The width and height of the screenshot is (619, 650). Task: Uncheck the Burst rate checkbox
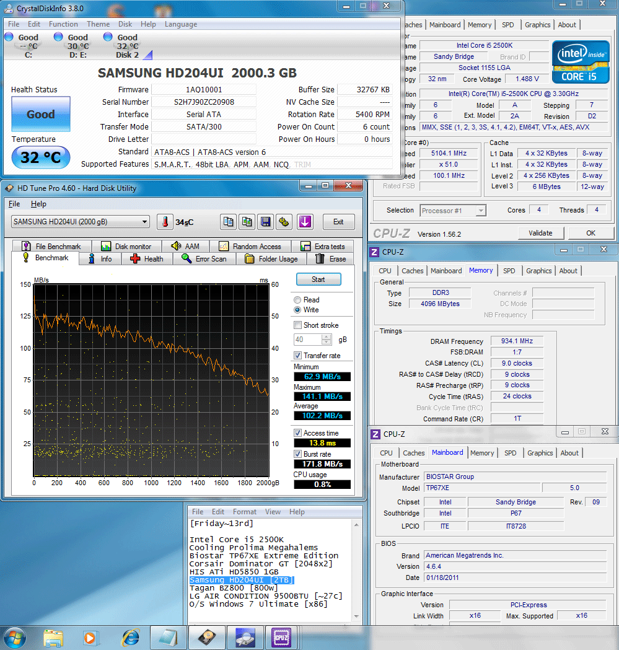coord(297,454)
